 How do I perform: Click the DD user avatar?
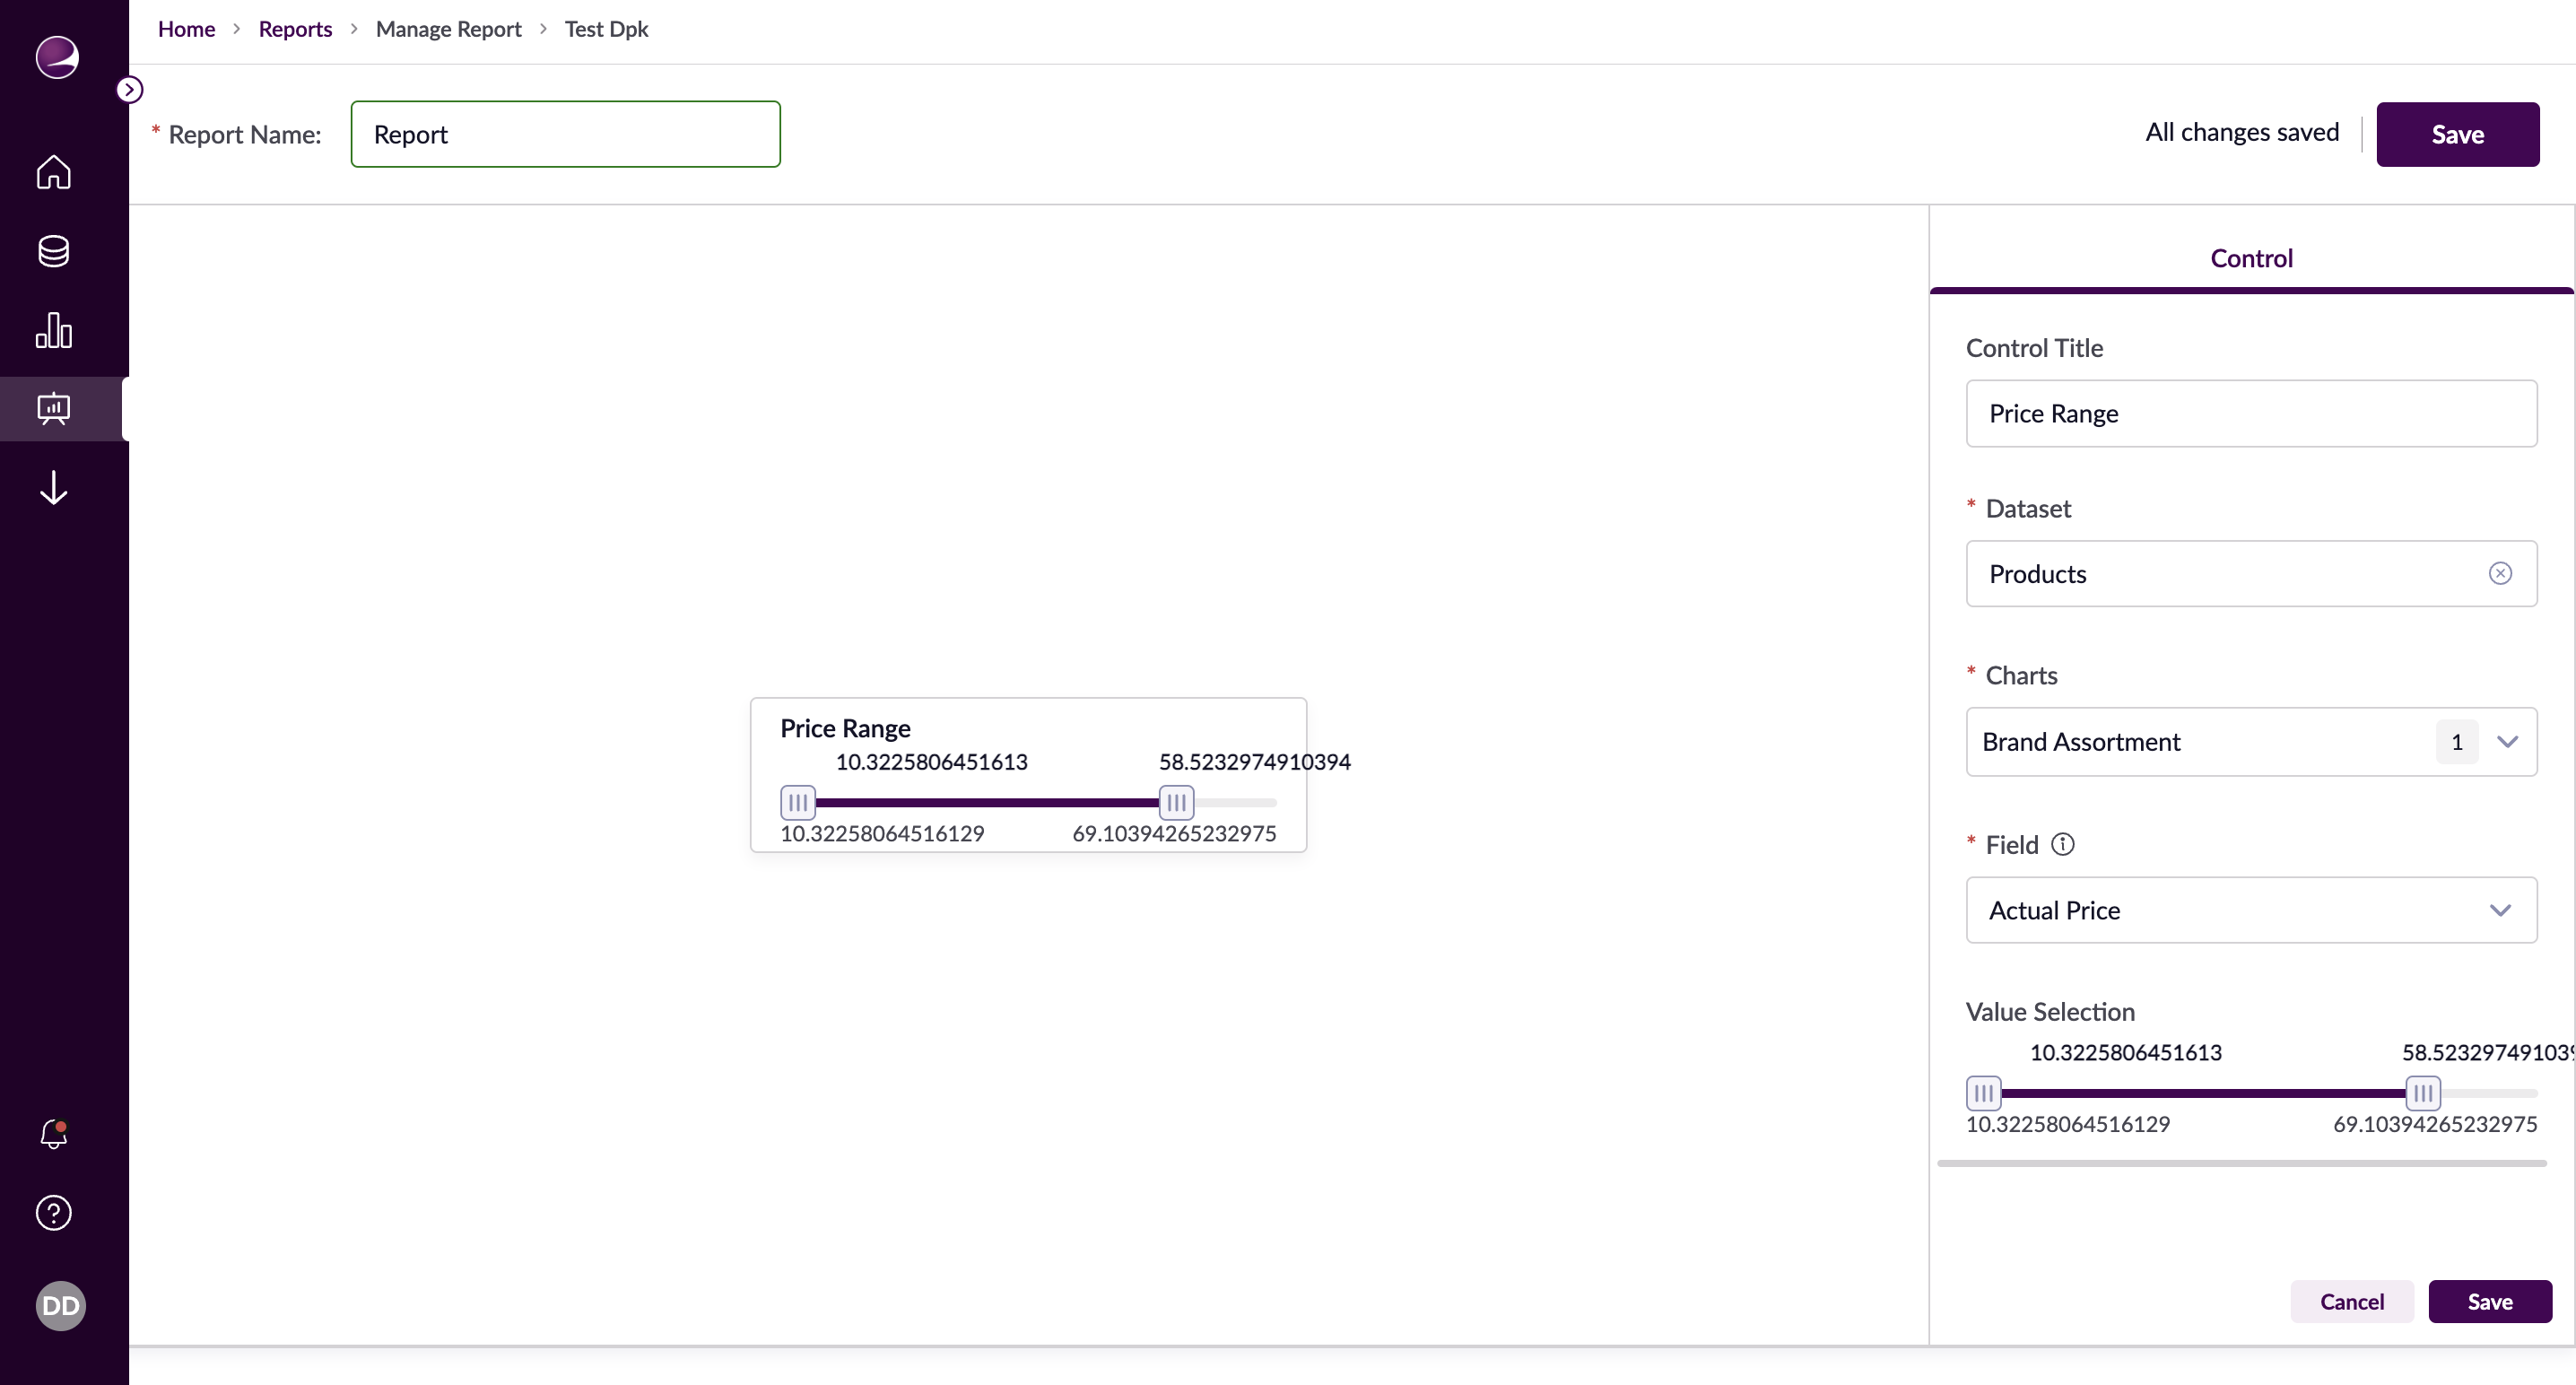pyautogui.click(x=60, y=1305)
